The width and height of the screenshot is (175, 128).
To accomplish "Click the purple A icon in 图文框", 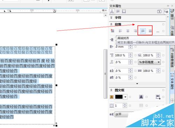I will point(141,97).
